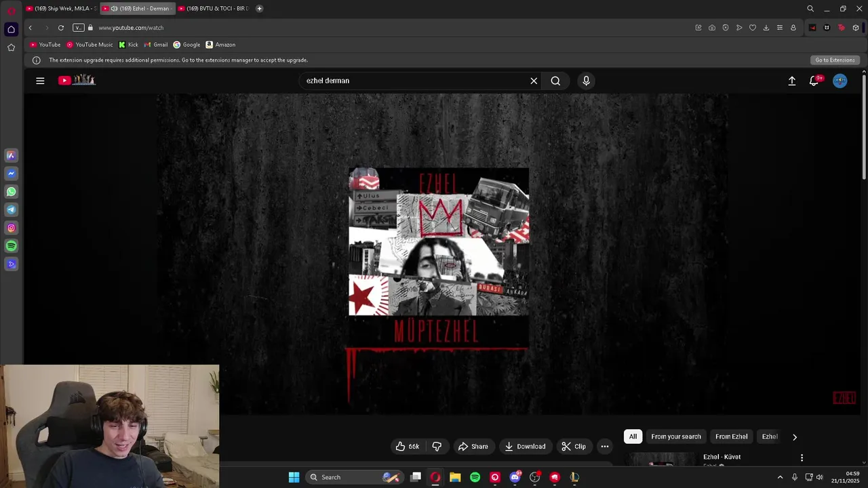Open the YouTube guide hamburger menu
Image resolution: width=868 pixels, height=488 pixels.
pos(40,81)
